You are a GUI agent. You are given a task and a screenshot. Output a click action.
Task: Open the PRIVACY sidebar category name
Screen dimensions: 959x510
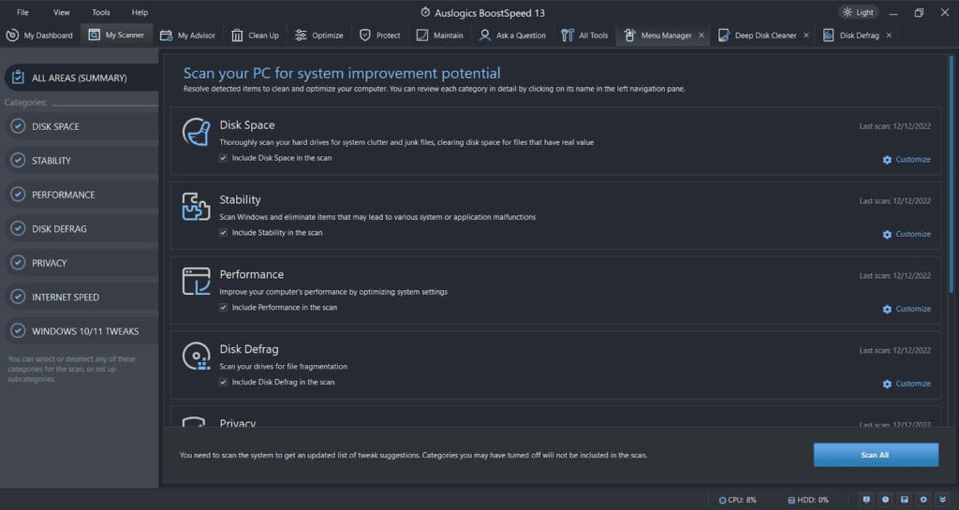(x=49, y=263)
